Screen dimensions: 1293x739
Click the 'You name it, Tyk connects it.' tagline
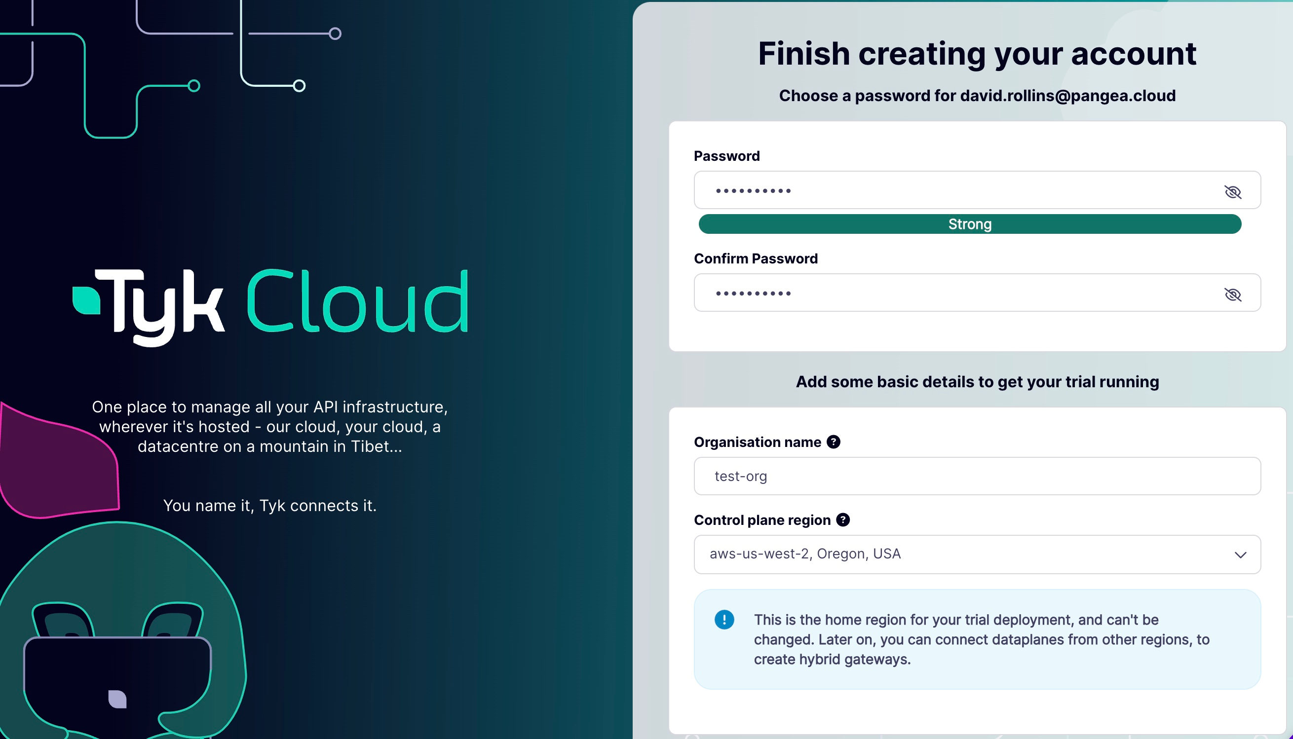pos(269,506)
